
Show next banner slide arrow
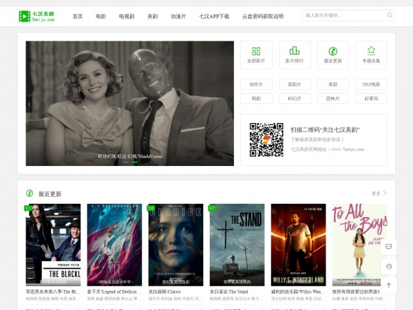(231, 105)
